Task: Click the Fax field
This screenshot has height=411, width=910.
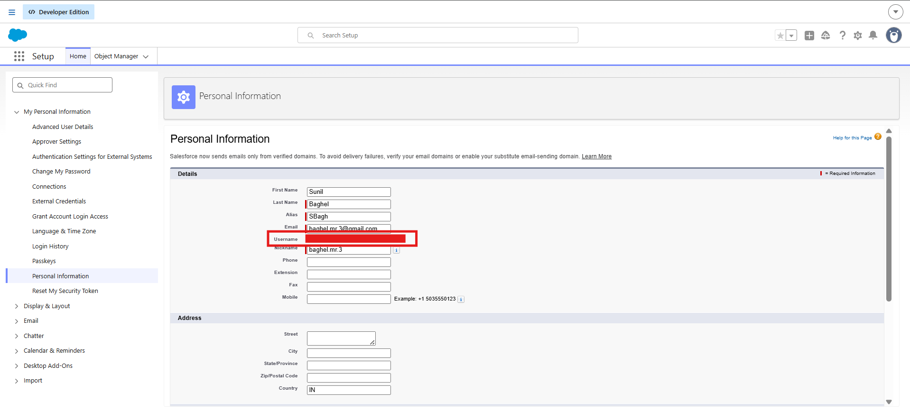Action: [349, 286]
